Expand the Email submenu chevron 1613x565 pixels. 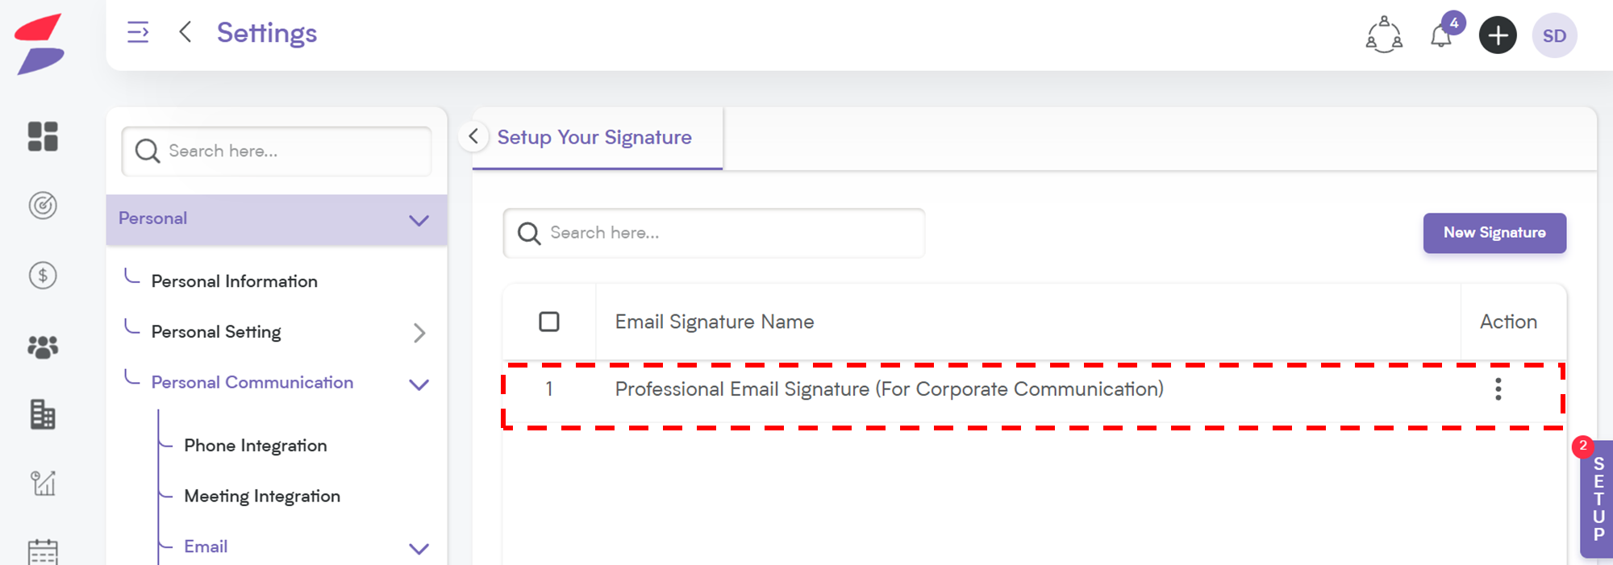pos(419,549)
